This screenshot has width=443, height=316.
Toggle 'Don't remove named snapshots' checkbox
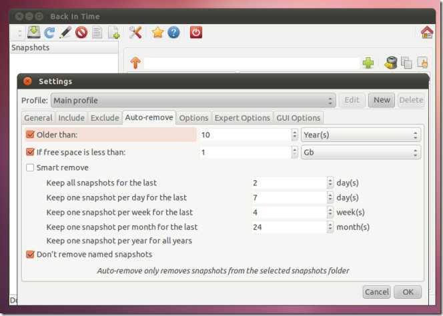(x=30, y=254)
